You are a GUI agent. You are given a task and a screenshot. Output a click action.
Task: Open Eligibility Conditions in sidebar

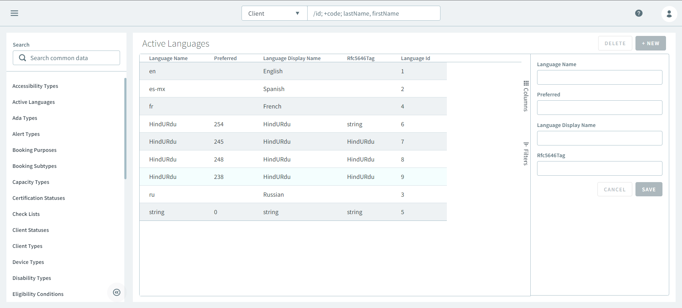pos(38,294)
